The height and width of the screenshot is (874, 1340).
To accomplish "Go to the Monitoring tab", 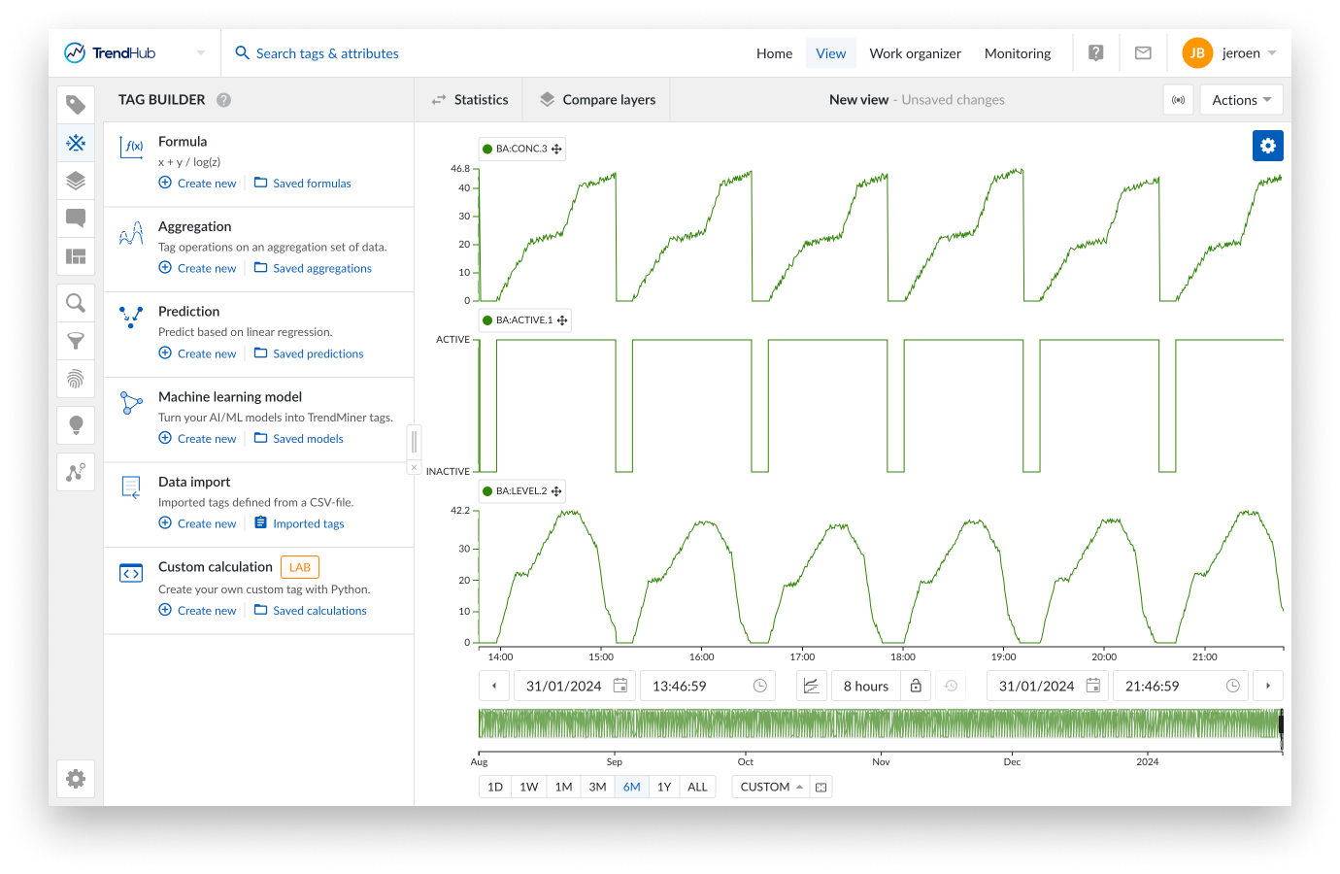I will pyautogui.click(x=1017, y=53).
